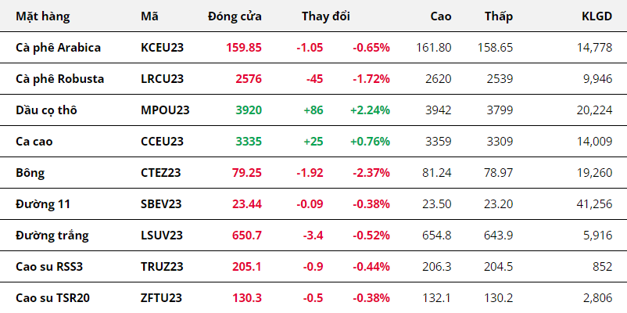Click the 3920 closing price value

pyautogui.click(x=248, y=110)
